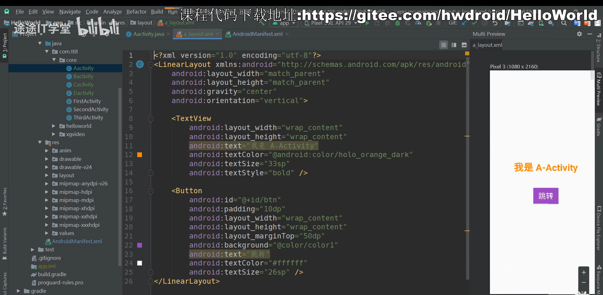
Task: Switch editor to Code view mode
Action: click(443, 45)
